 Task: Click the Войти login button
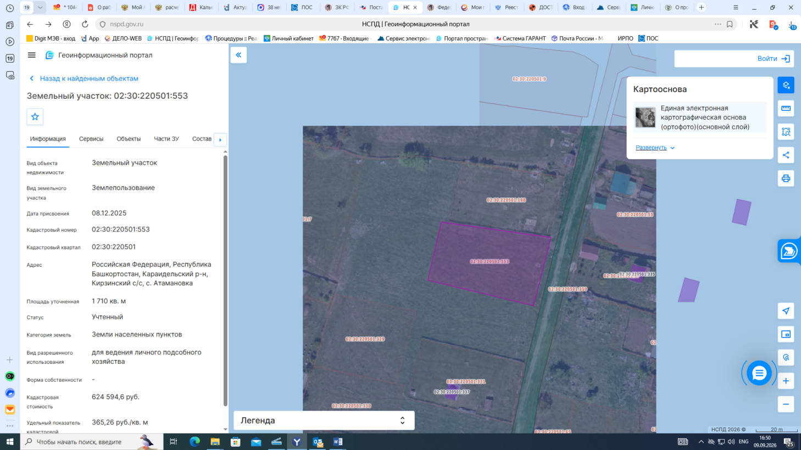coord(774,59)
